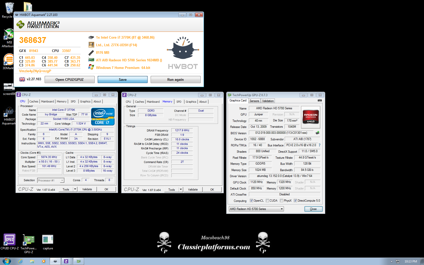Click the Tools button in left CPU-Z window
The width and height of the screenshot is (424, 265).
pyautogui.click(x=66, y=189)
